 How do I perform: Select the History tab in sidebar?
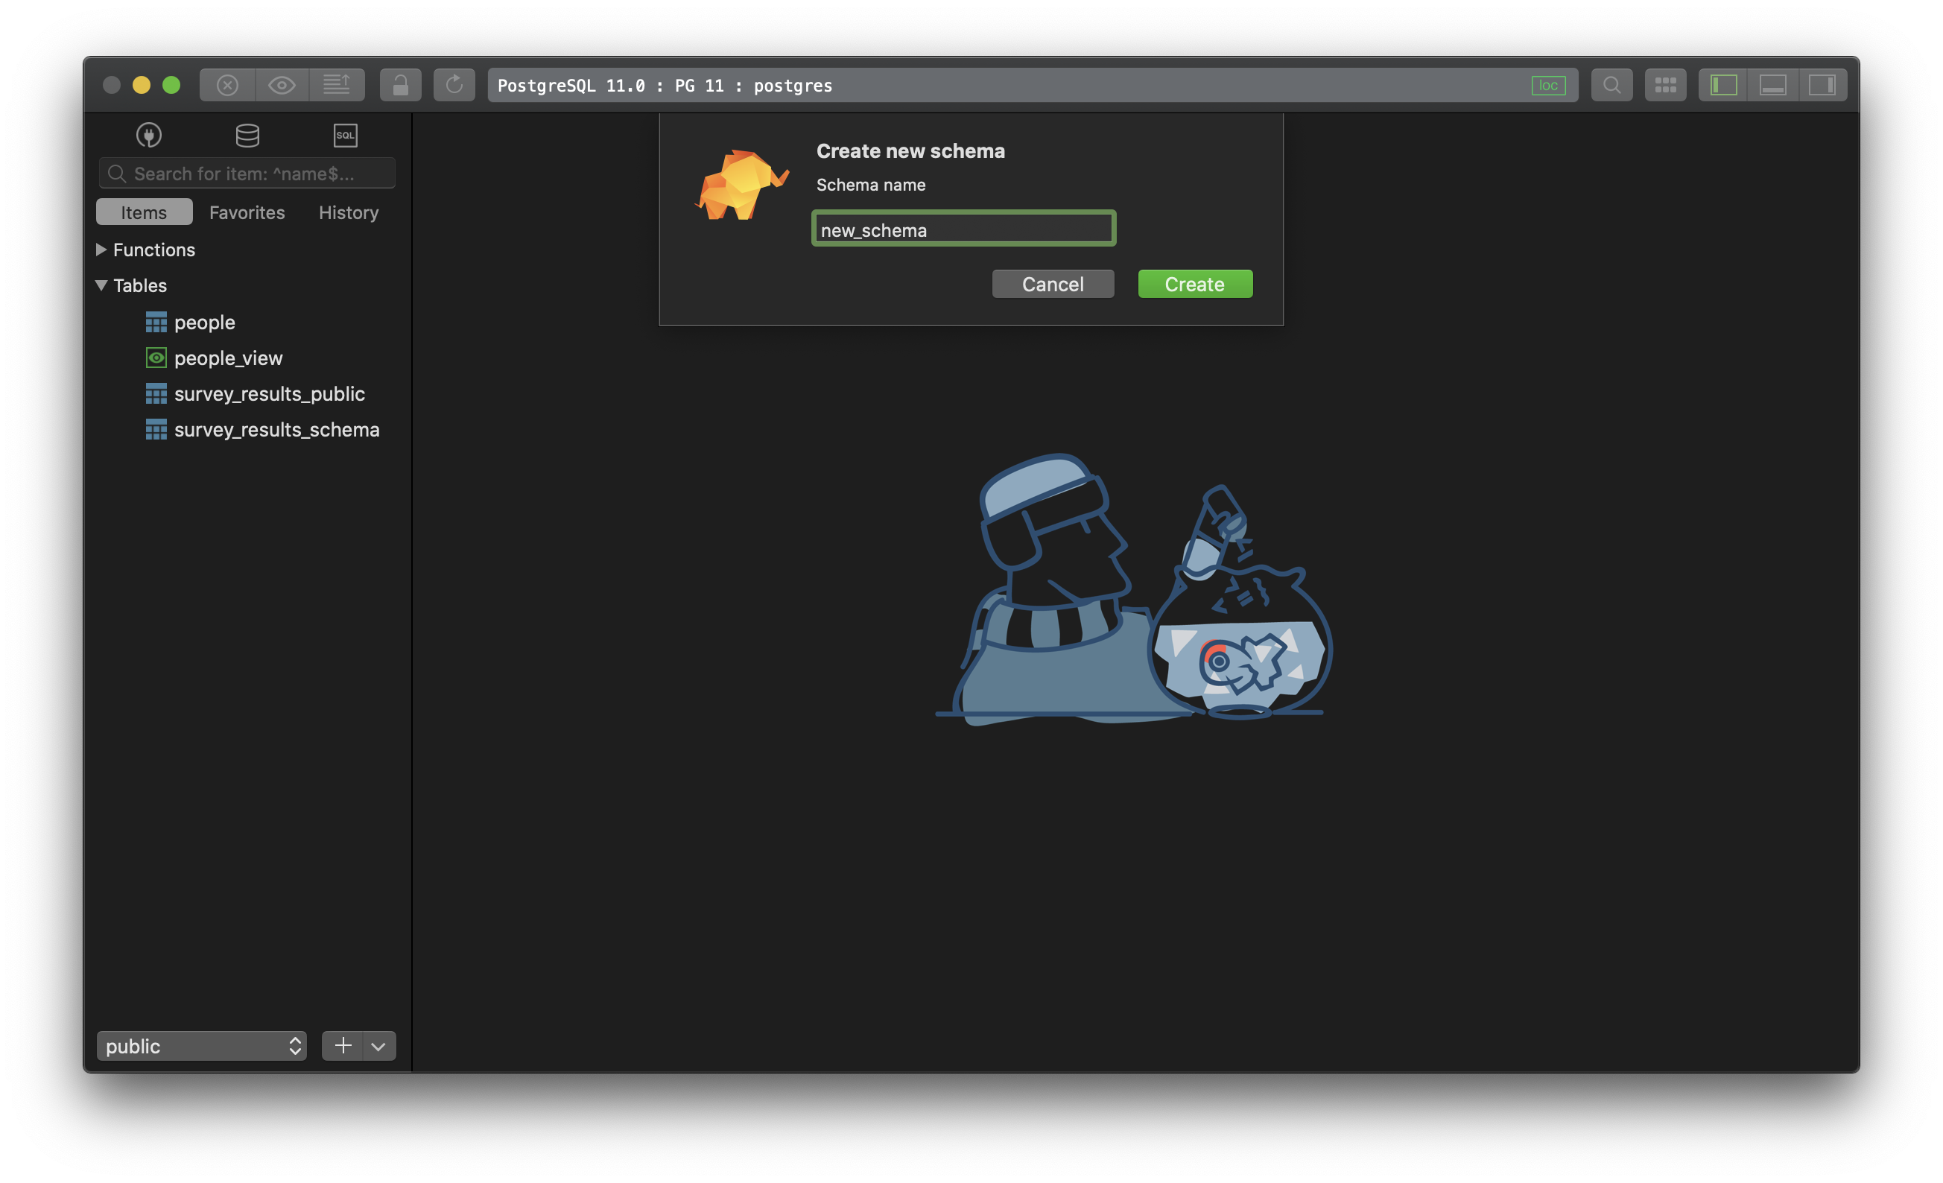[x=349, y=211]
